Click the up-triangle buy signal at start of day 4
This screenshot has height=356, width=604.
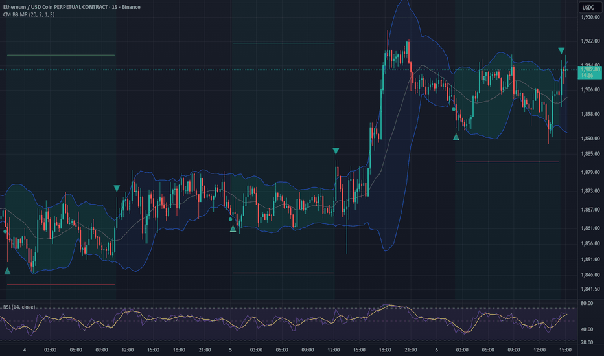click(7, 271)
